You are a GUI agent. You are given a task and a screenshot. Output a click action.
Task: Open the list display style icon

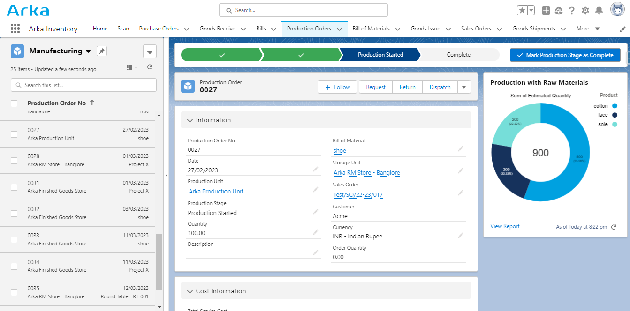[x=129, y=67]
